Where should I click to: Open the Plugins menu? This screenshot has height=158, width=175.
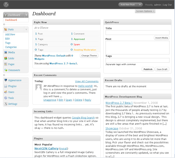coord(12,86)
